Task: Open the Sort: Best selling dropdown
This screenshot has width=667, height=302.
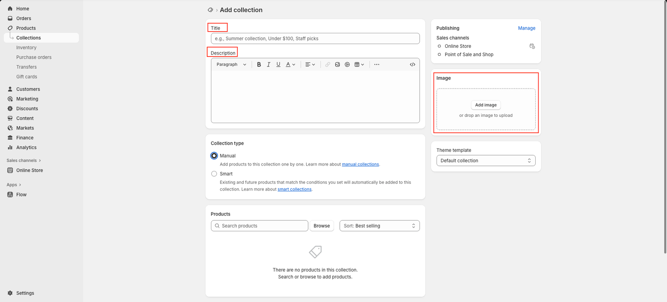Action: (379, 226)
